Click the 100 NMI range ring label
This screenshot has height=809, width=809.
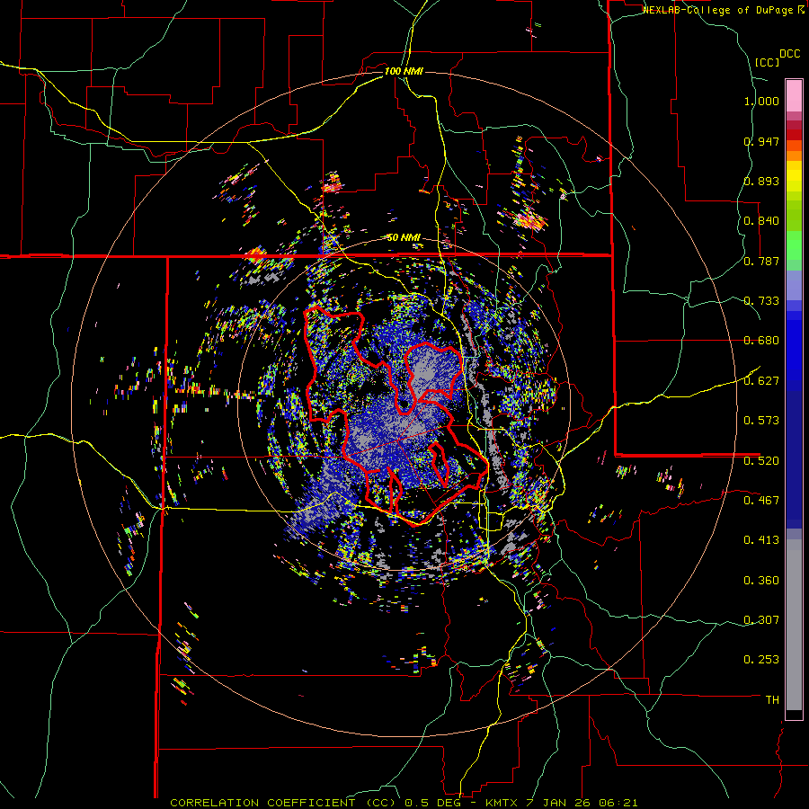pos(404,71)
